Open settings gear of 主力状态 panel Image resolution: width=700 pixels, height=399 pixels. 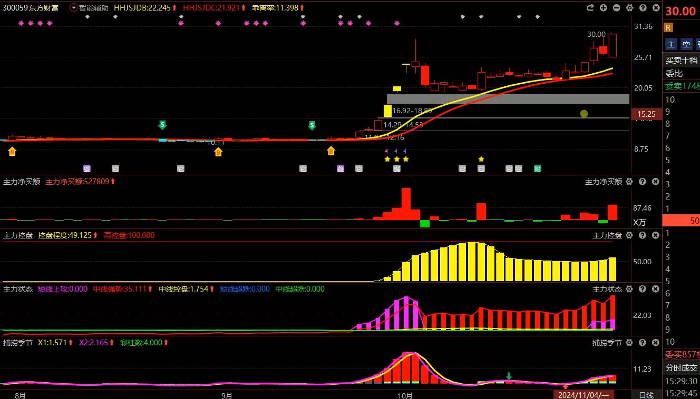(x=629, y=289)
